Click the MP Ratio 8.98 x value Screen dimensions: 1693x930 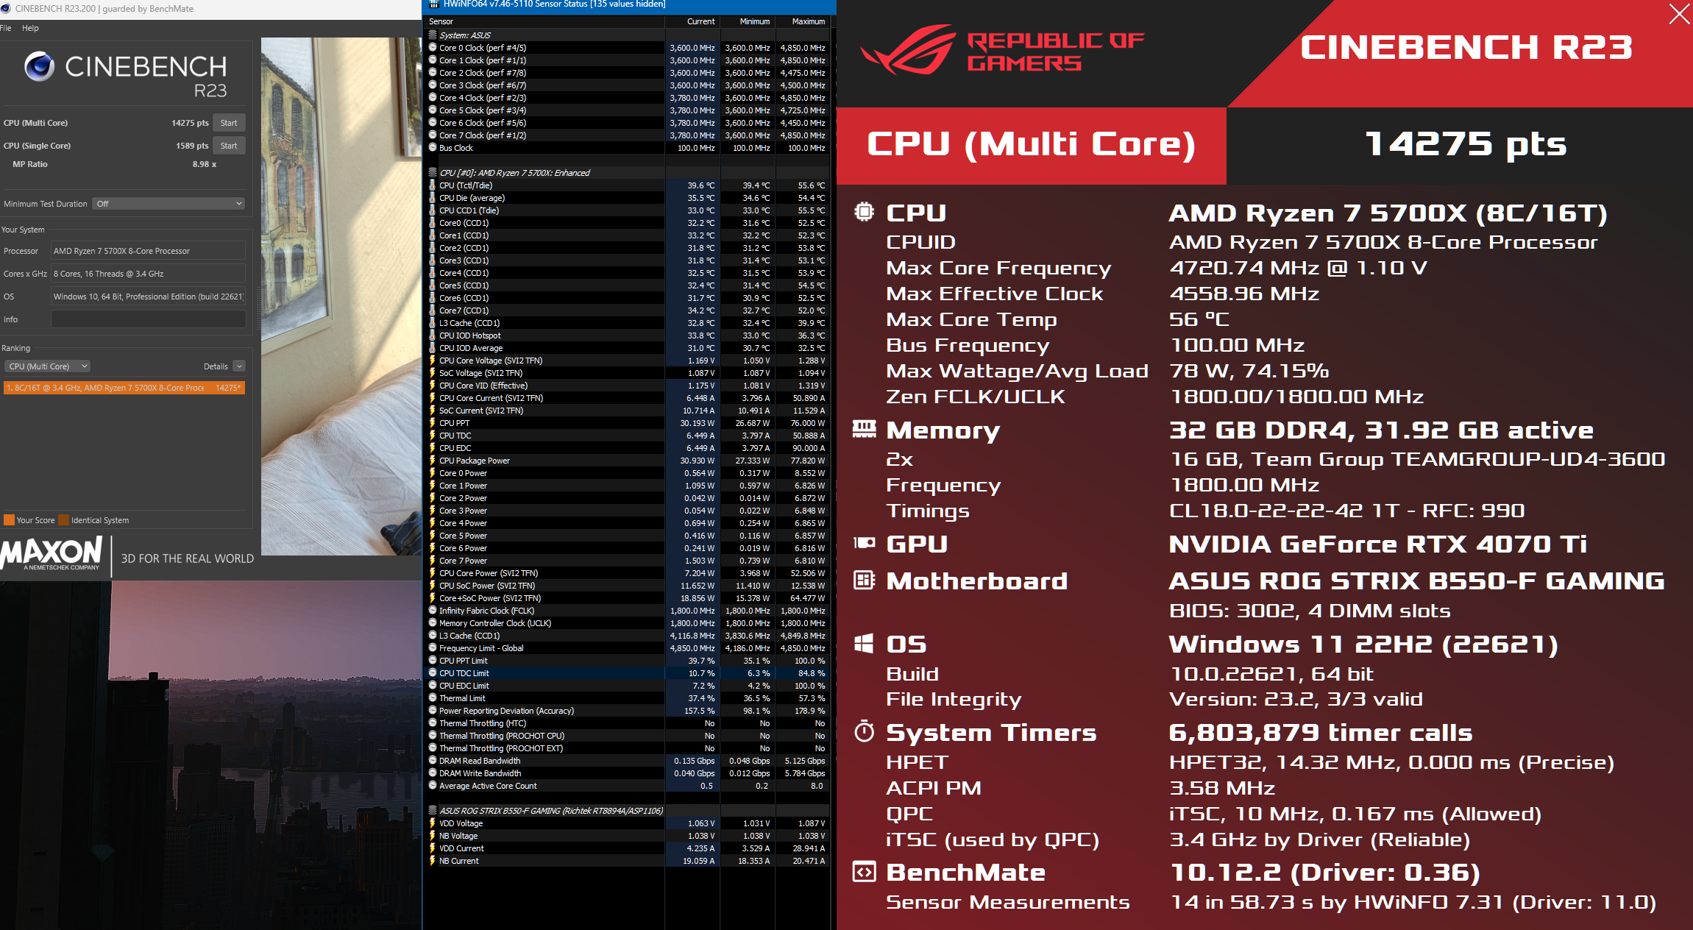(x=205, y=164)
